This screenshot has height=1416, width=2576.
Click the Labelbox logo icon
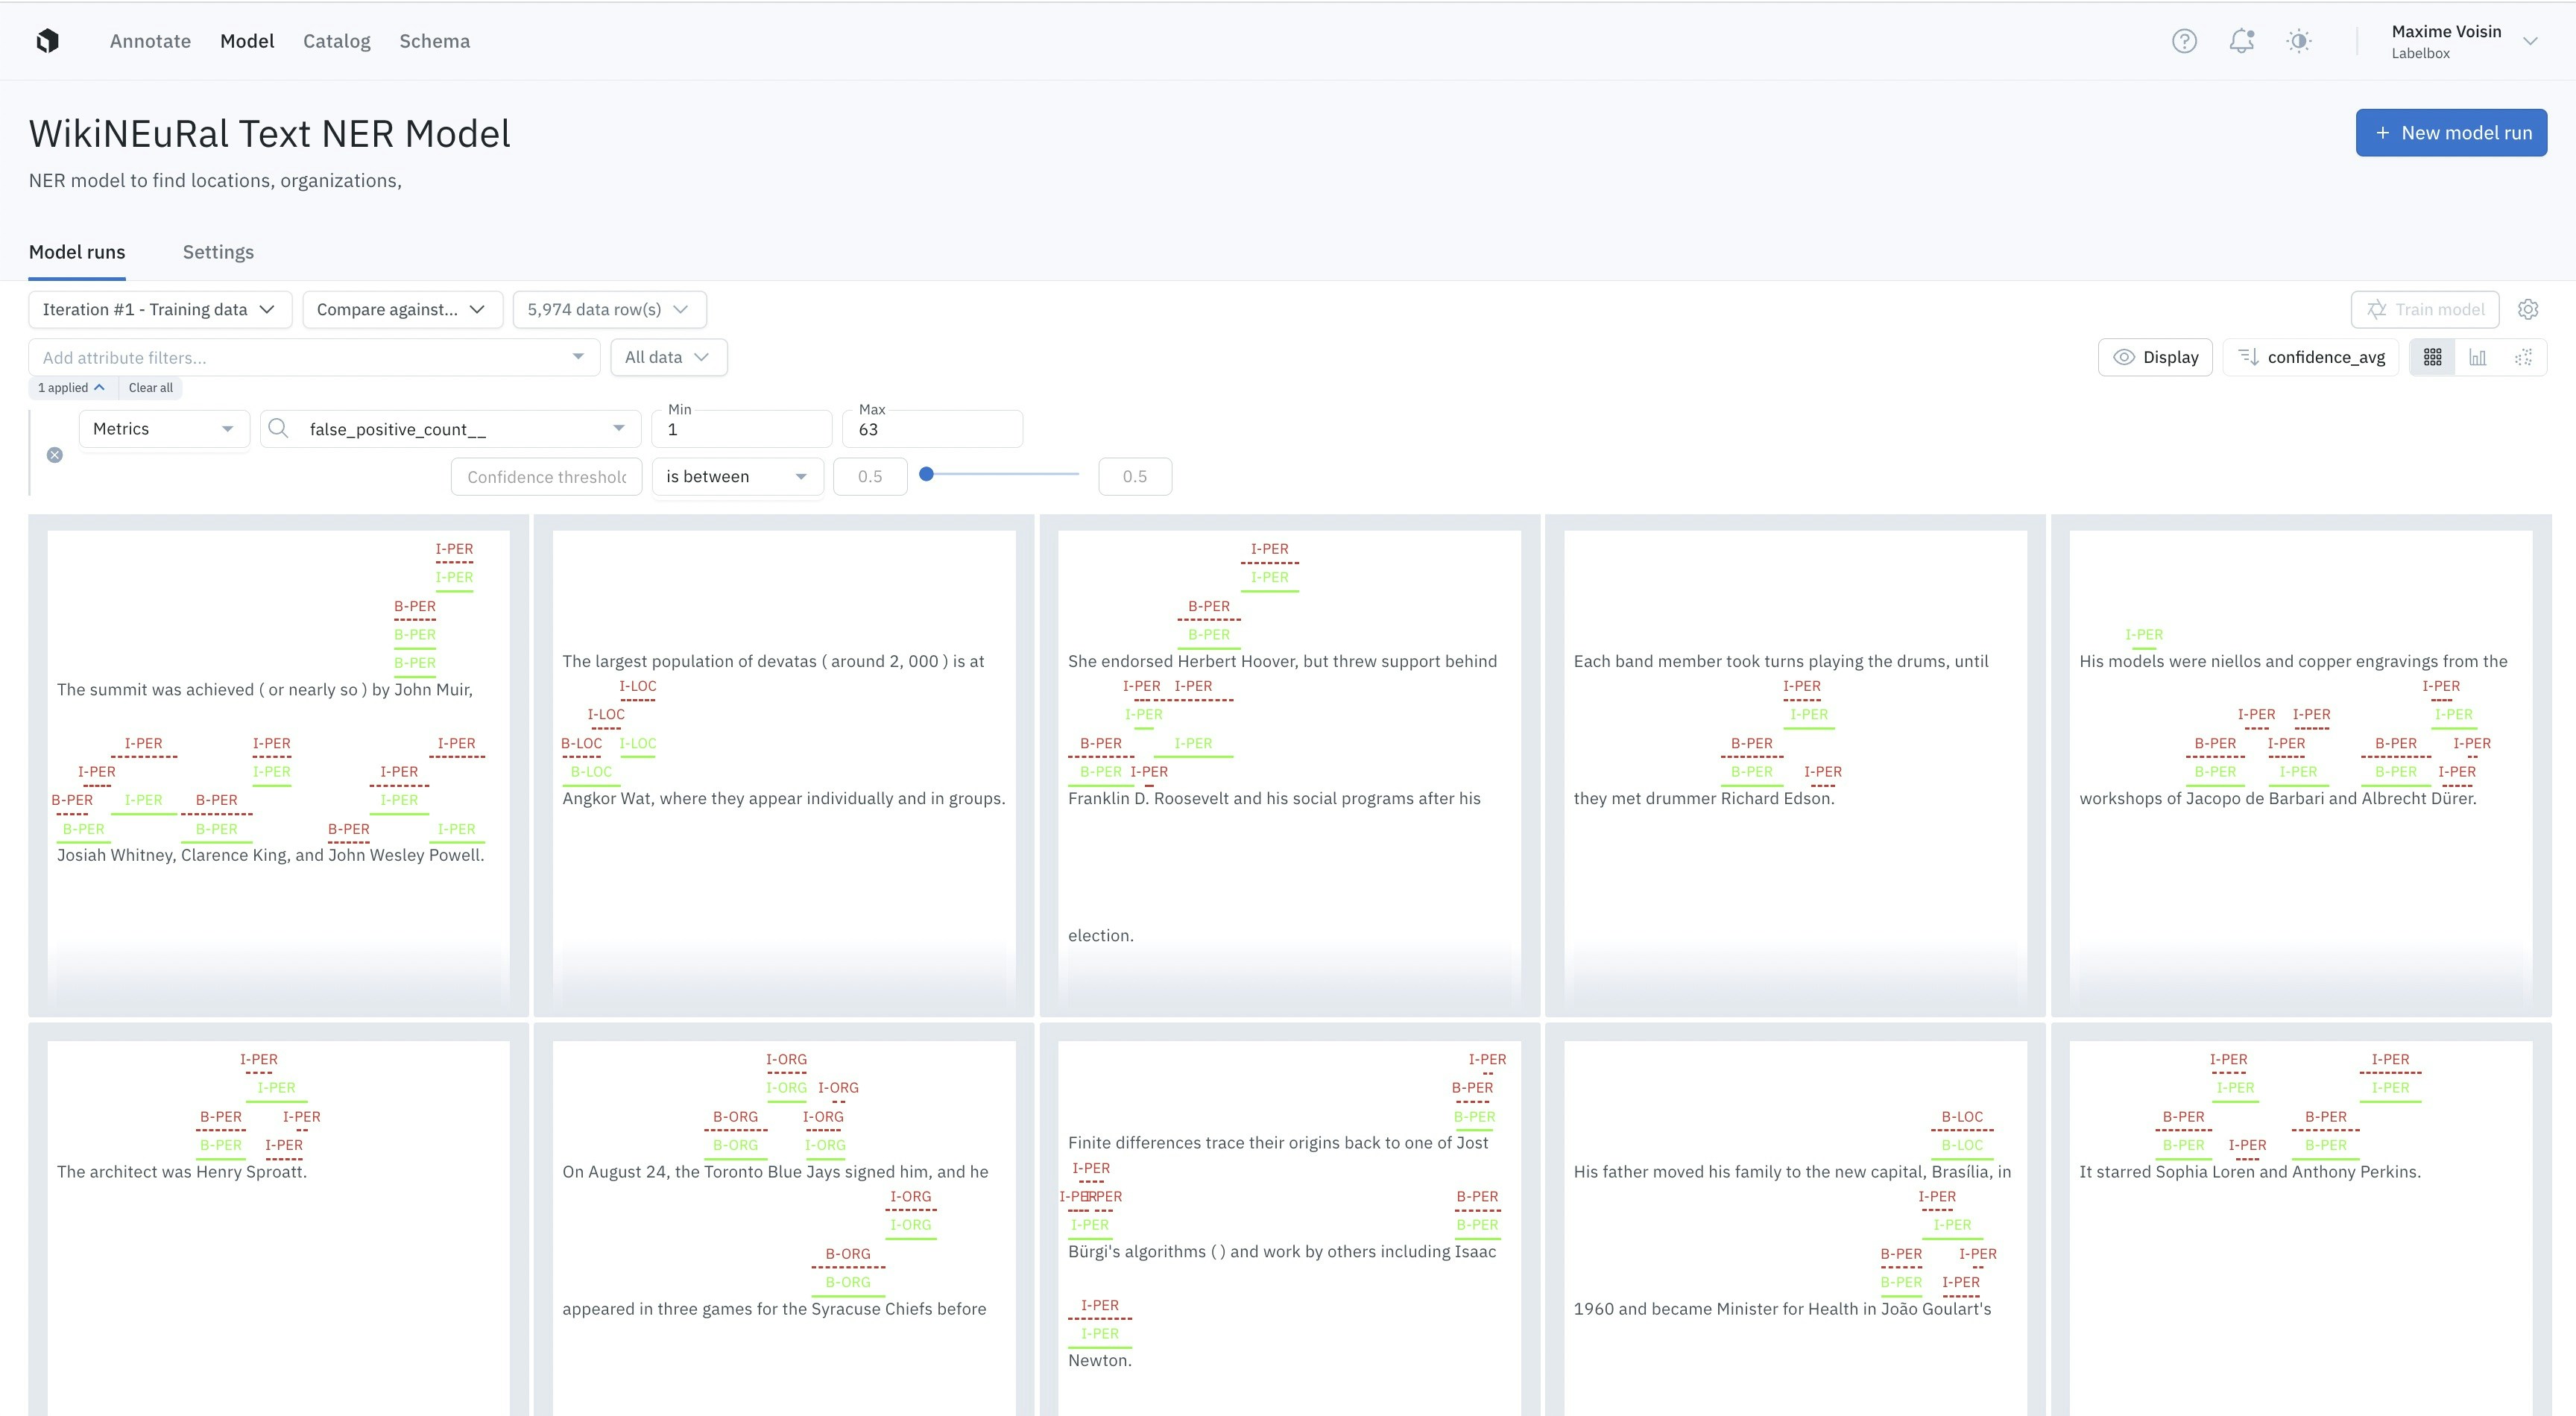47,41
